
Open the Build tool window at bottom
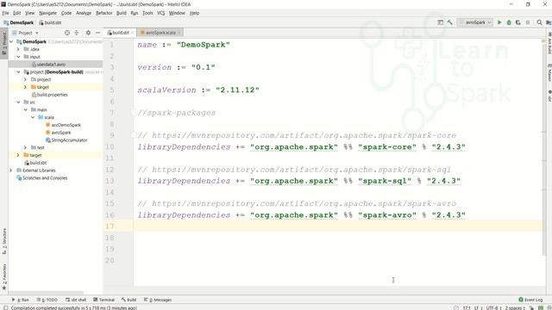pos(129,300)
